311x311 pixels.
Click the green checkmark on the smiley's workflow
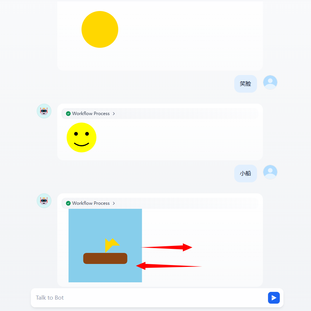68,114
